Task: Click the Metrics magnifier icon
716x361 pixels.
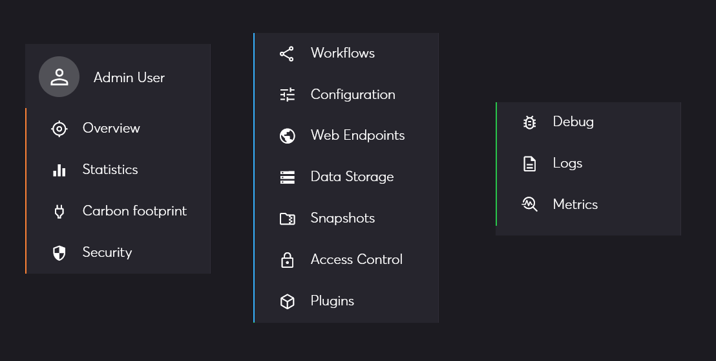Action: [529, 205]
